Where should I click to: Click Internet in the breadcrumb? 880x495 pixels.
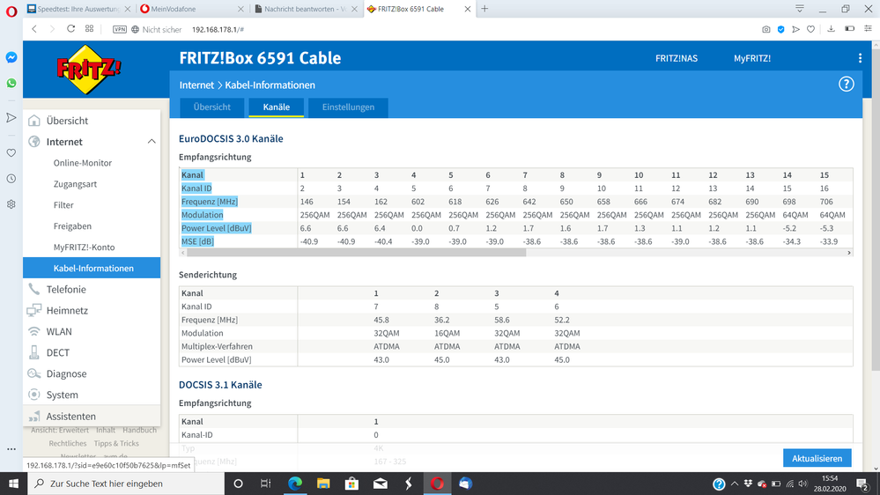point(196,85)
